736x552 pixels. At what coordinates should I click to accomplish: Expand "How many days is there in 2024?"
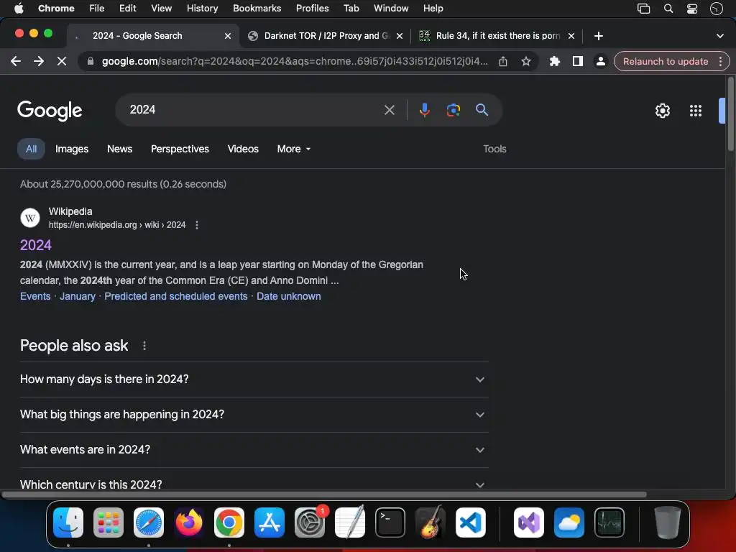pos(254,379)
